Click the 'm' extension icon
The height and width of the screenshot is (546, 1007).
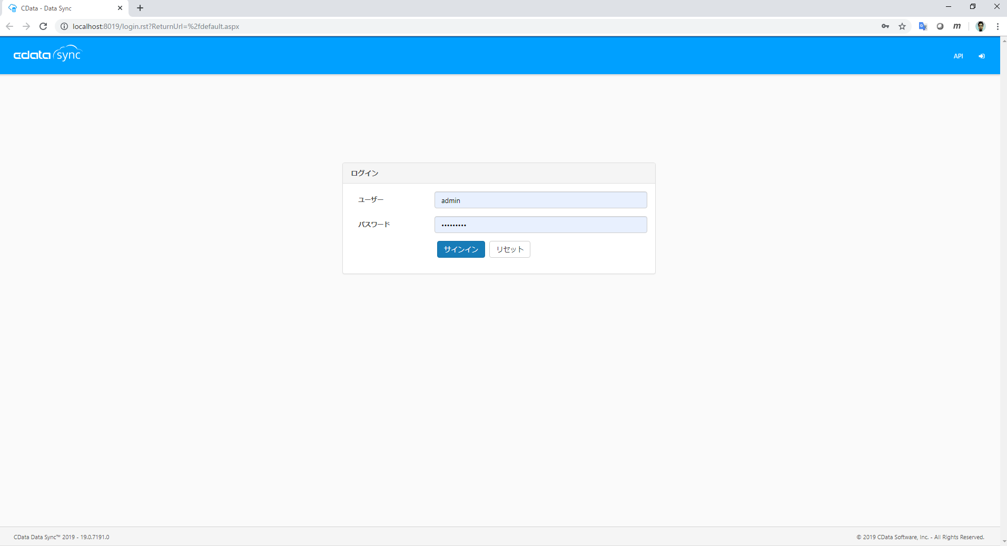pyautogui.click(x=957, y=26)
